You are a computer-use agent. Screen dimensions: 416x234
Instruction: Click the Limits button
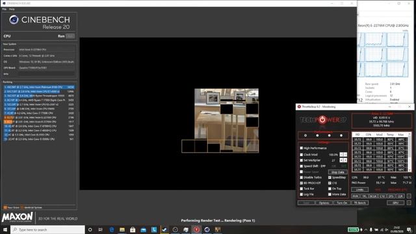pyautogui.click(x=359, y=190)
